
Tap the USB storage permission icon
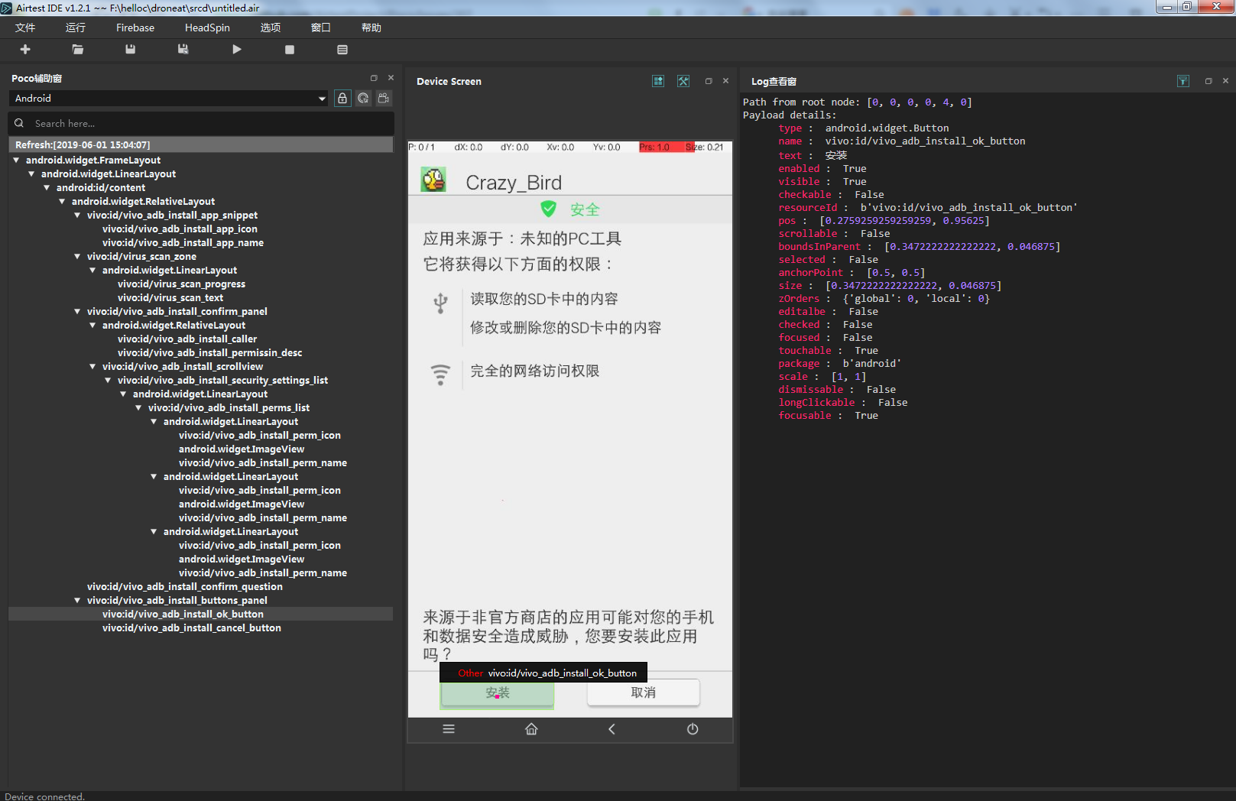point(440,303)
